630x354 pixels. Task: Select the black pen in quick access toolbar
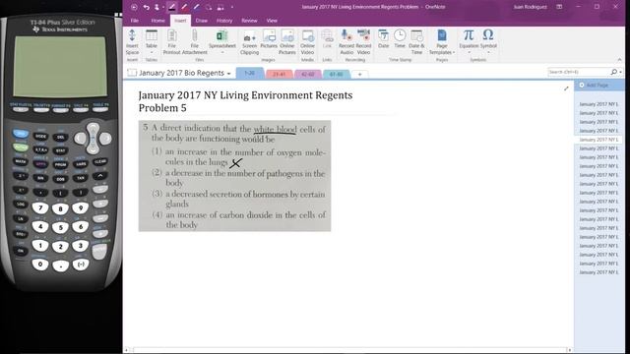tap(172, 7)
